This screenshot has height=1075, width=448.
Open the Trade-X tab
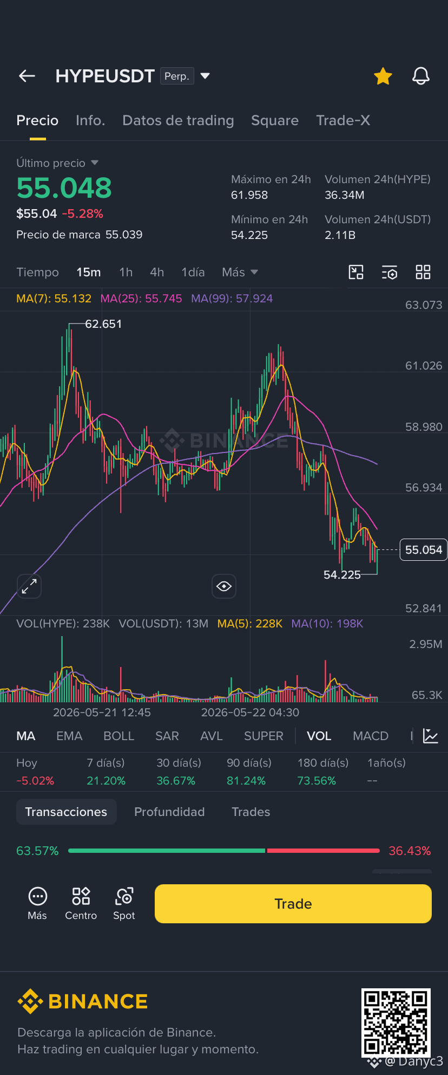[343, 120]
